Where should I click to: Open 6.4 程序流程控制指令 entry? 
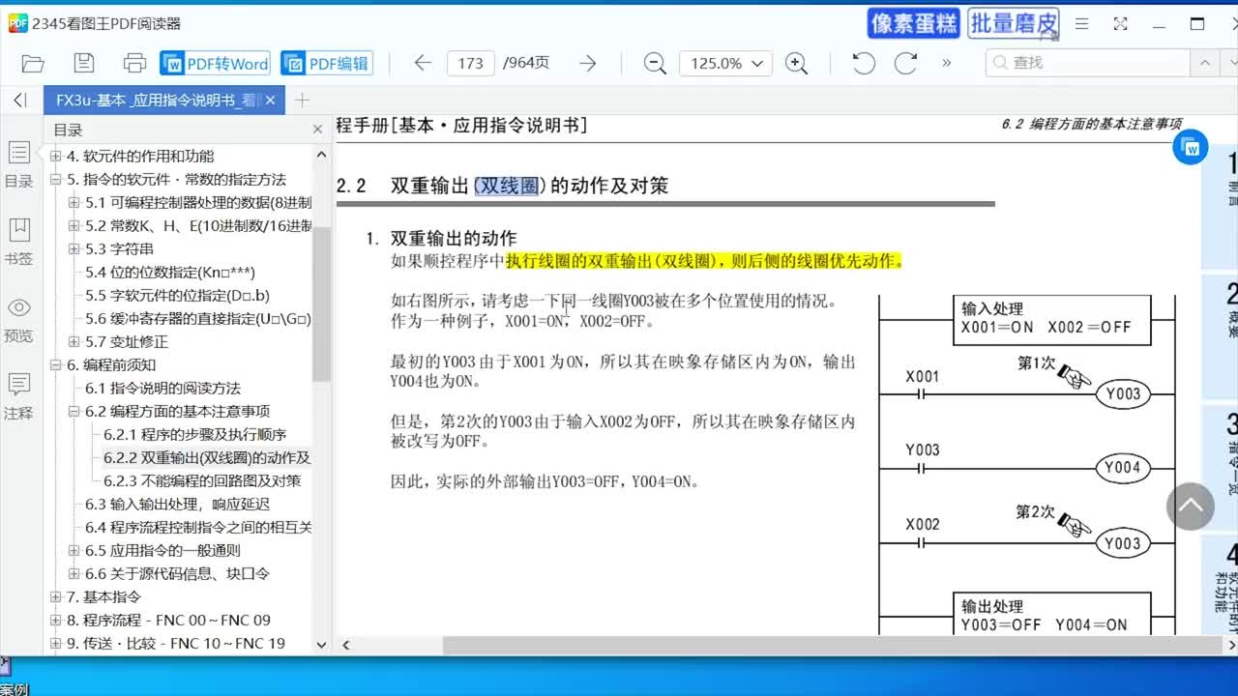(x=198, y=528)
